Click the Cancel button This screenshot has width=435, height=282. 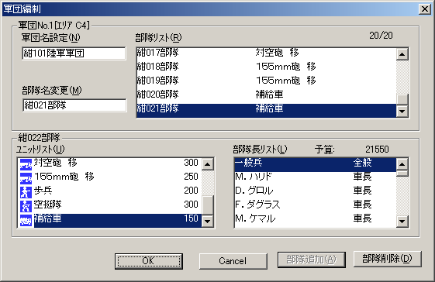point(233,261)
